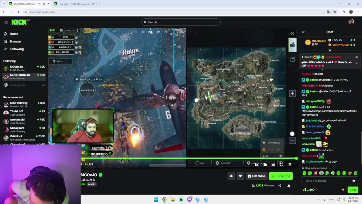362x204 pixels.
Task: Show hidden system tray icons
Action: pos(318,199)
